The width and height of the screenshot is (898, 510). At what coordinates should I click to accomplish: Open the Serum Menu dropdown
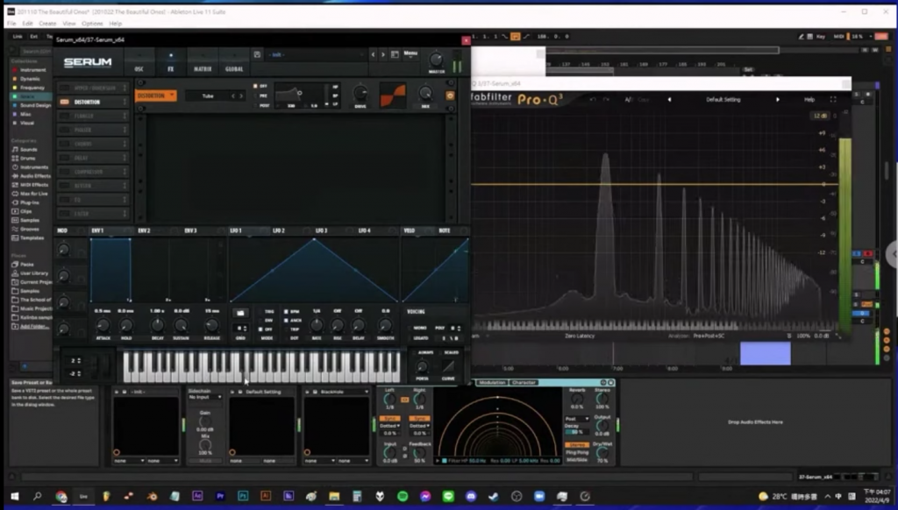click(x=410, y=53)
